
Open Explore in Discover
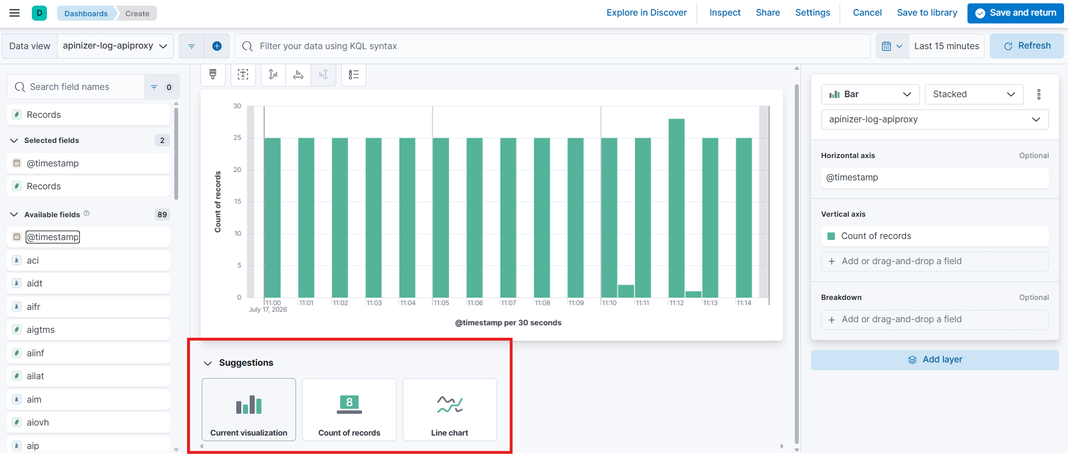tap(646, 12)
